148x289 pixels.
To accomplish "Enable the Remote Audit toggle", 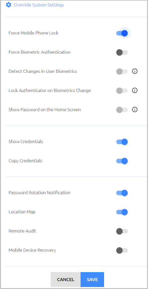I will pyautogui.click(x=122, y=231).
